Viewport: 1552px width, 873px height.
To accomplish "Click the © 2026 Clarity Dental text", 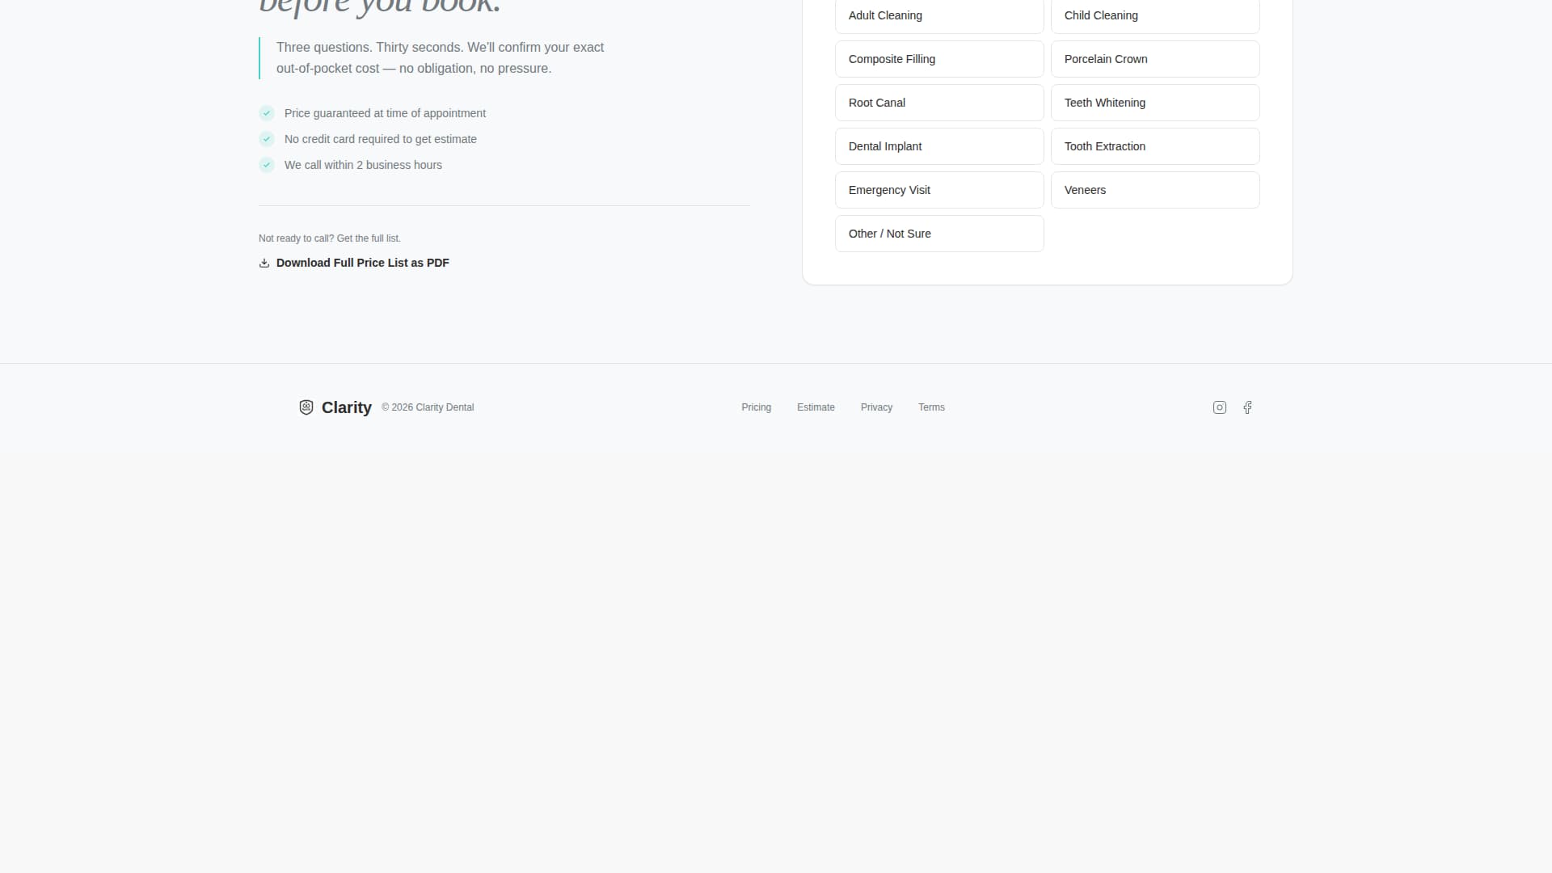I will pyautogui.click(x=428, y=407).
